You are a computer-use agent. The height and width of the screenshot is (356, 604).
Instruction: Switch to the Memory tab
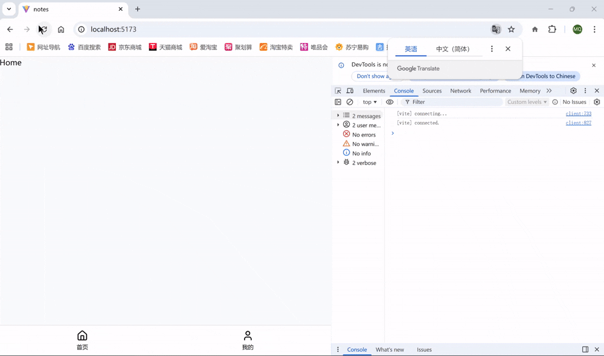pyautogui.click(x=530, y=91)
